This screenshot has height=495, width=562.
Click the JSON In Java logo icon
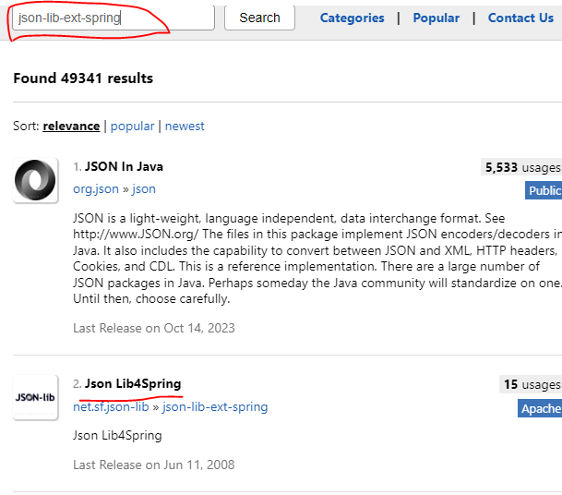pos(35,180)
